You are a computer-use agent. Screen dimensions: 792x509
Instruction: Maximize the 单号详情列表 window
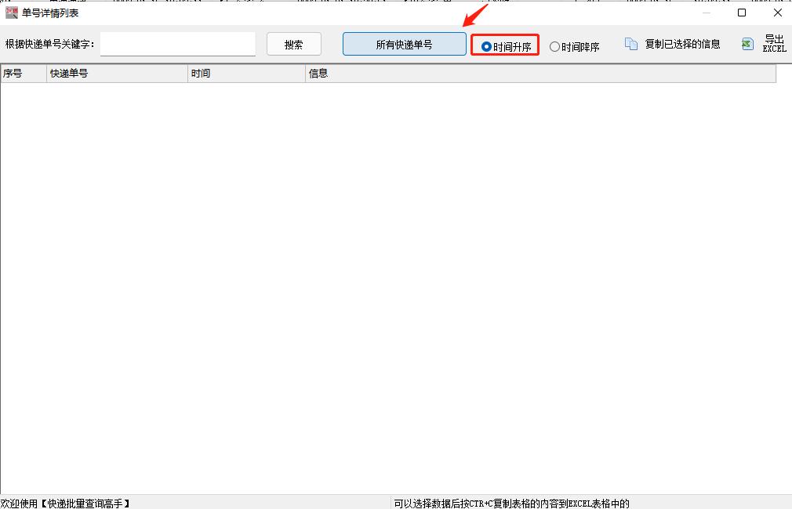(742, 13)
